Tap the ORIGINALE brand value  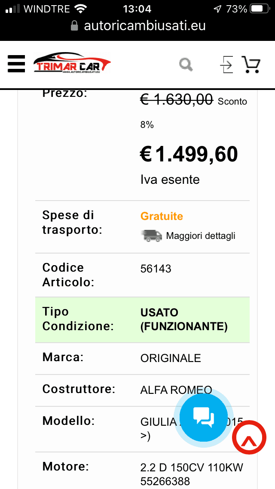(x=171, y=358)
